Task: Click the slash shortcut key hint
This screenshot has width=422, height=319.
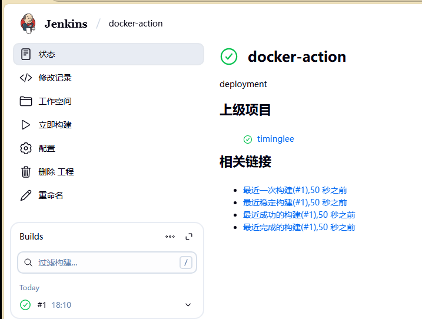Action: click(x=186, y=262)
